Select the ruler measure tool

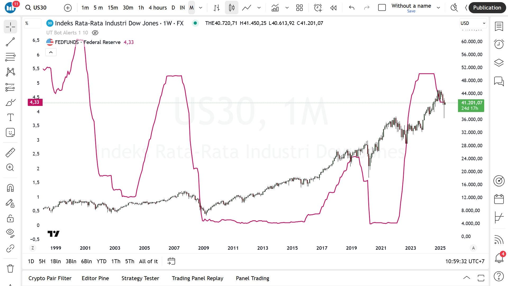click(10, 153)
